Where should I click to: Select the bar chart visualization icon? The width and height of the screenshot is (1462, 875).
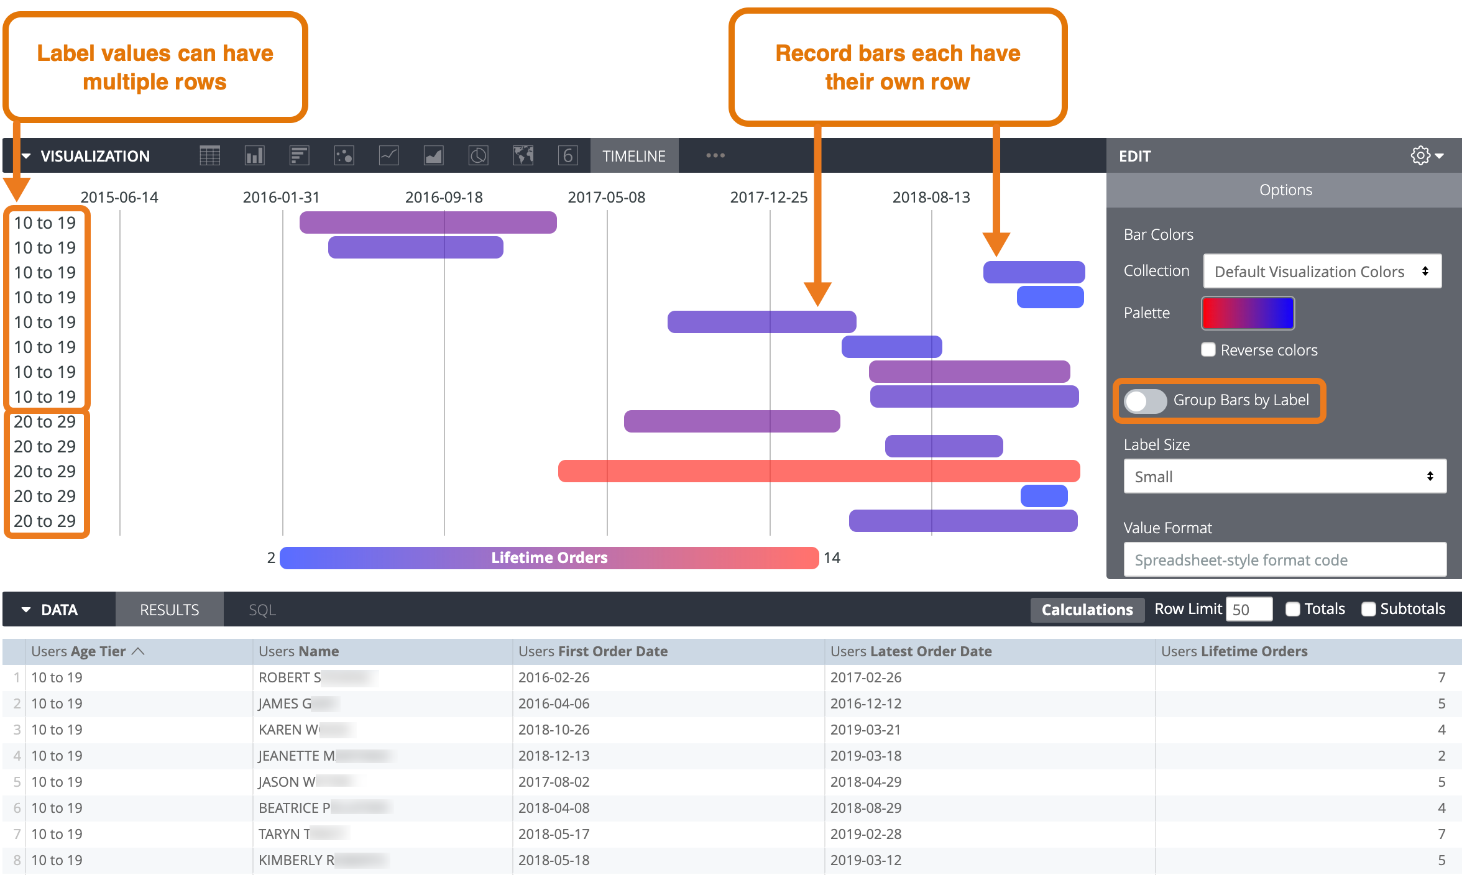(299, 155)
